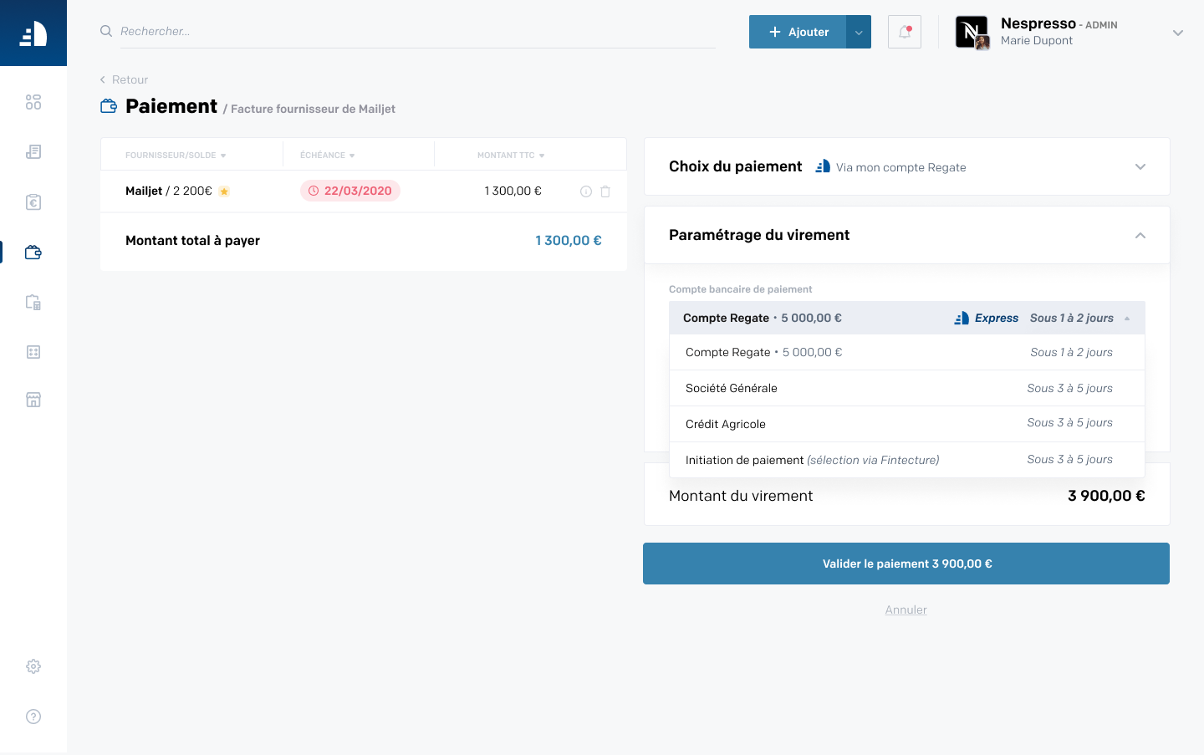Click the 22/03/2020 due date badge
The width and height of the screenshot is (1204, 755).
coord(350,191)
